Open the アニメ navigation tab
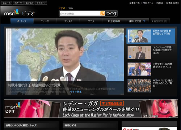Viewport: 181px width, 130px height. (91, 21)
